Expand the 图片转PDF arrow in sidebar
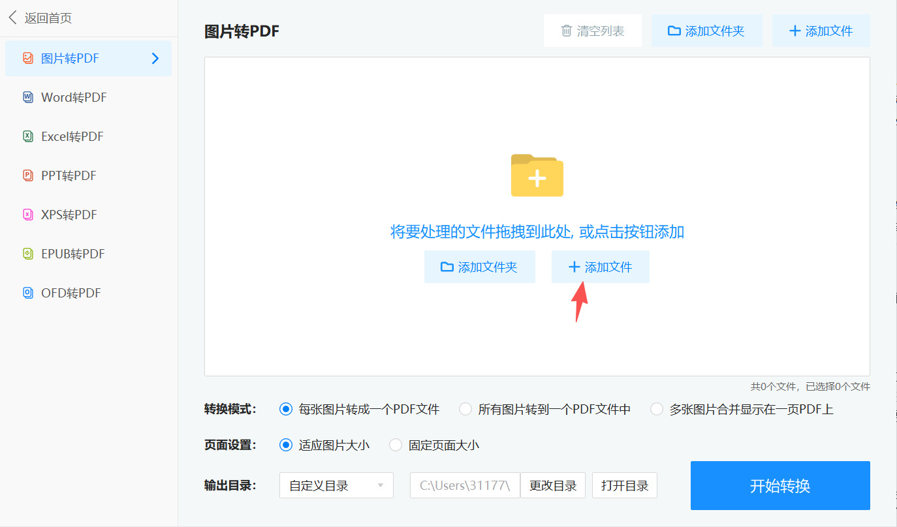This screenshot has height=527, width=897. 155,58
